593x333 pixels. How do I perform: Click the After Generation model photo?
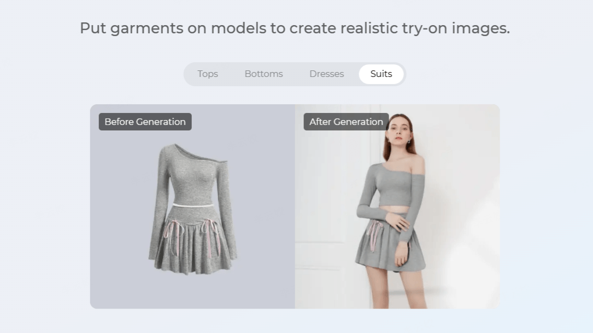click(x=397, y=206)
